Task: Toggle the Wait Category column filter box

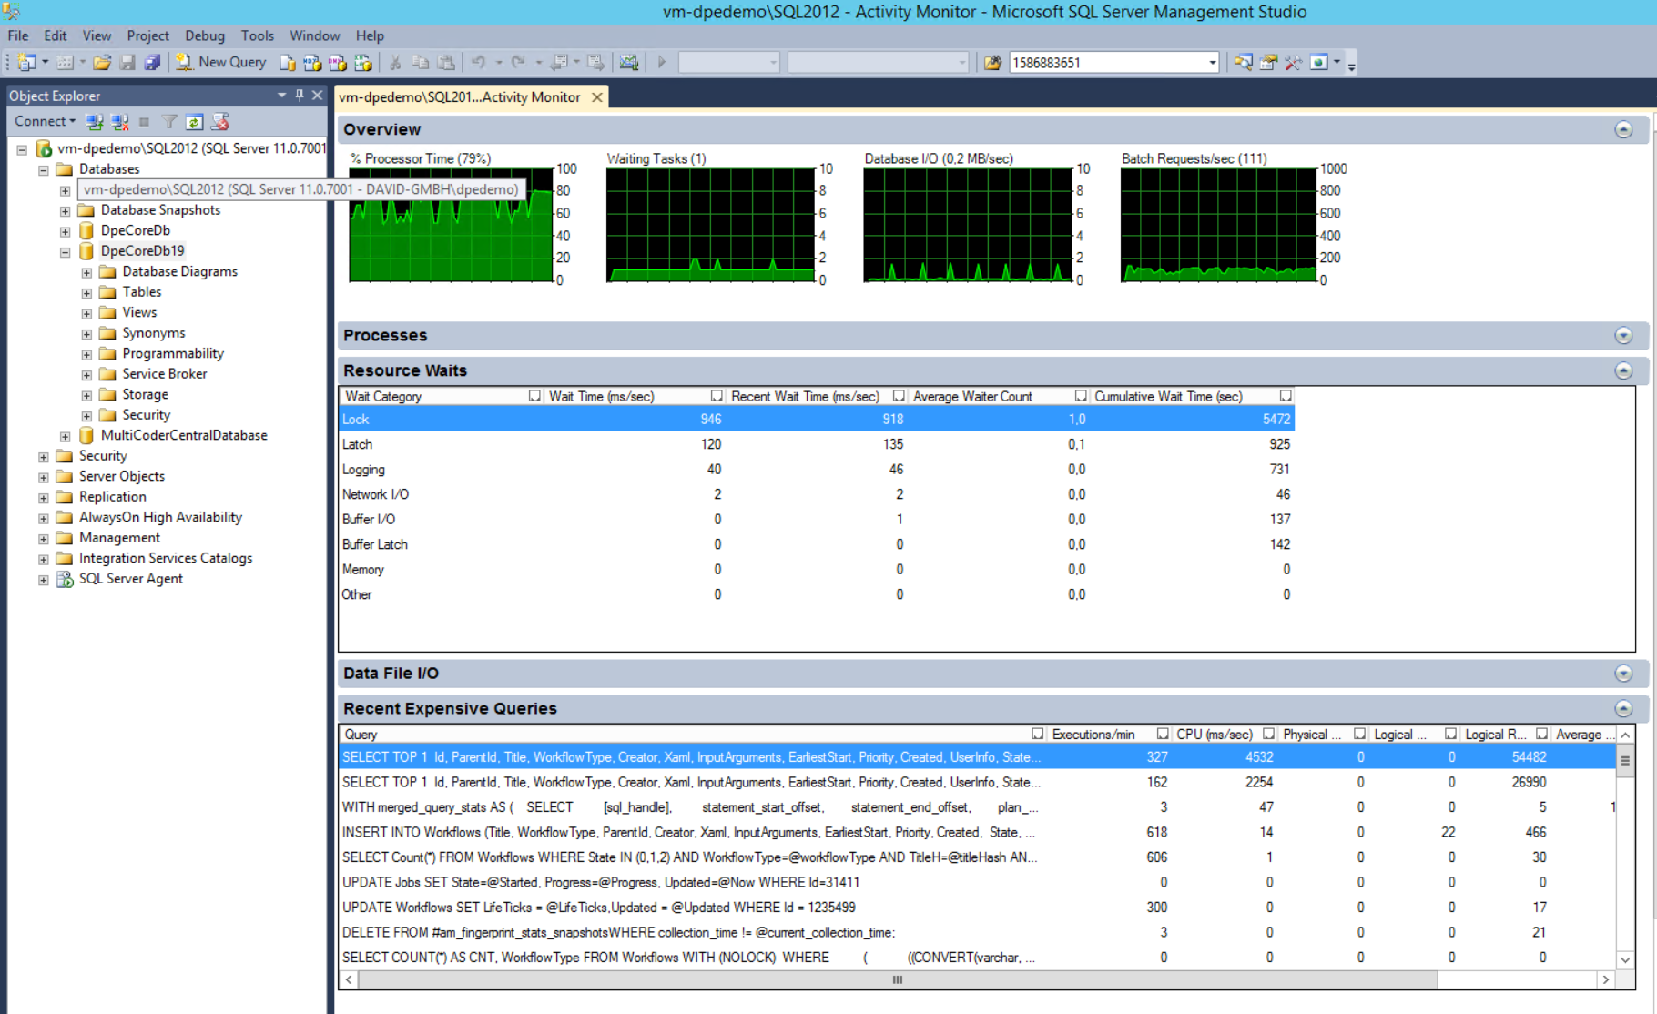Action: [534, 396]
